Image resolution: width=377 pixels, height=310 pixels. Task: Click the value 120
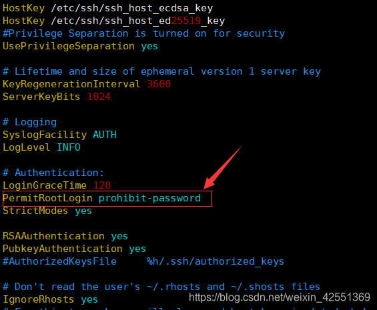coord(101,185)
